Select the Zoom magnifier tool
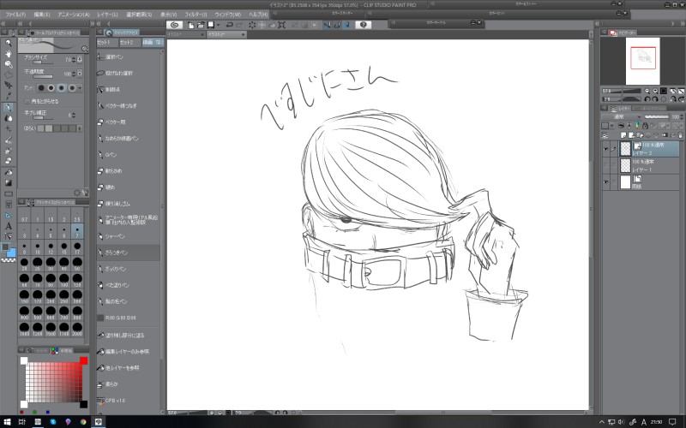 [8, 43]
